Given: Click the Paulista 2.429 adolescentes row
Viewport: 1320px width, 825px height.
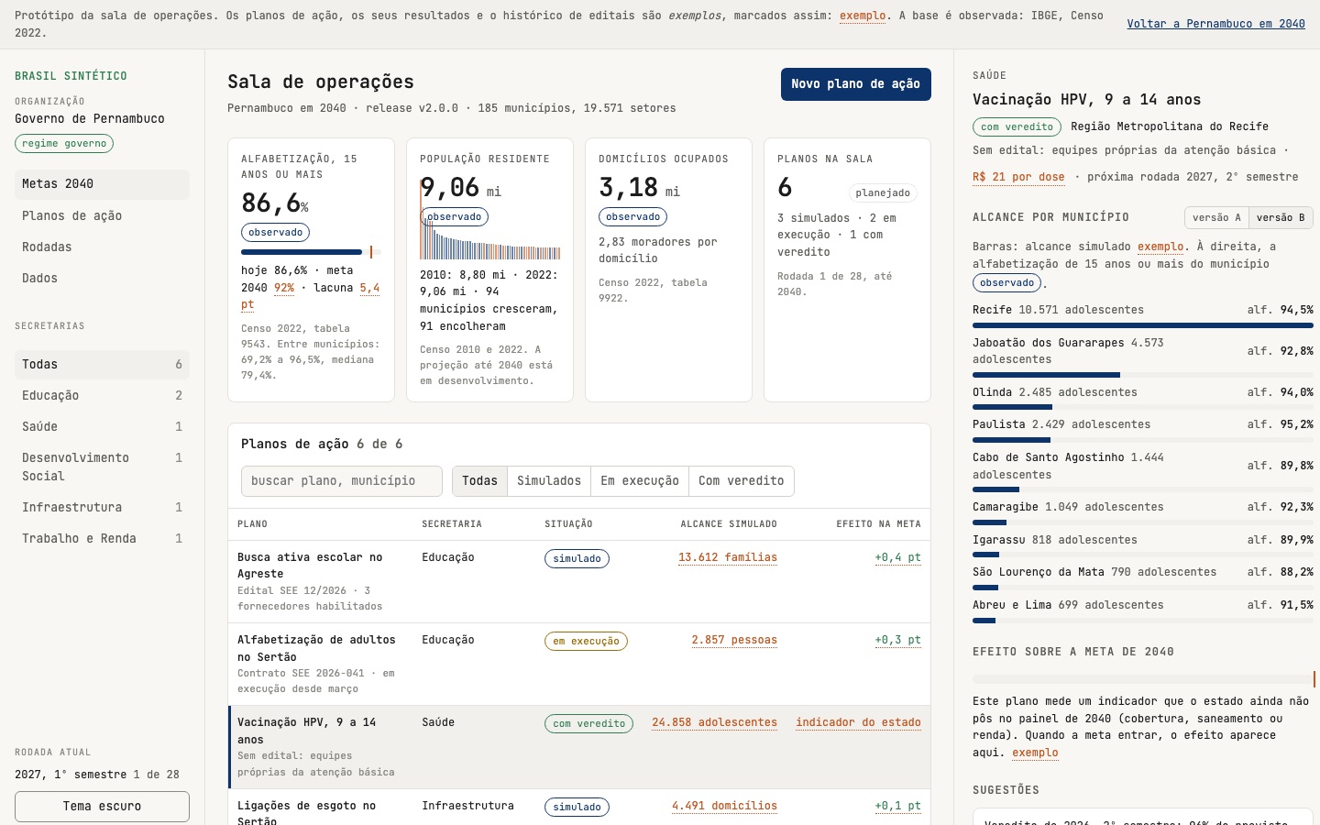Looking at the screenshot, I should 1143,431.
